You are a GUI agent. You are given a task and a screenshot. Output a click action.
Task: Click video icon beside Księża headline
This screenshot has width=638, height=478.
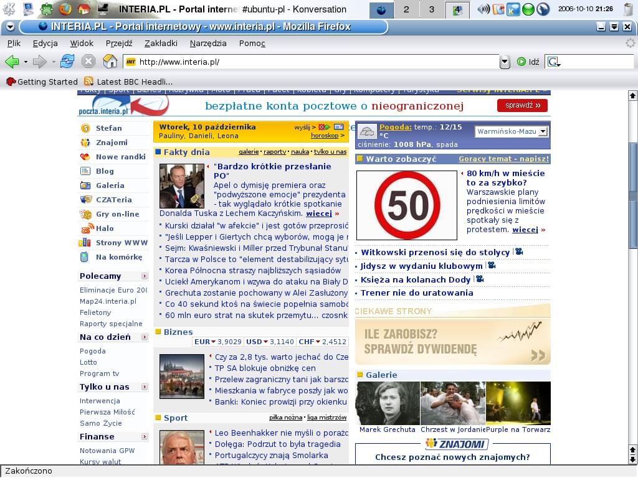pyautogui.click(x=480, y=279)
